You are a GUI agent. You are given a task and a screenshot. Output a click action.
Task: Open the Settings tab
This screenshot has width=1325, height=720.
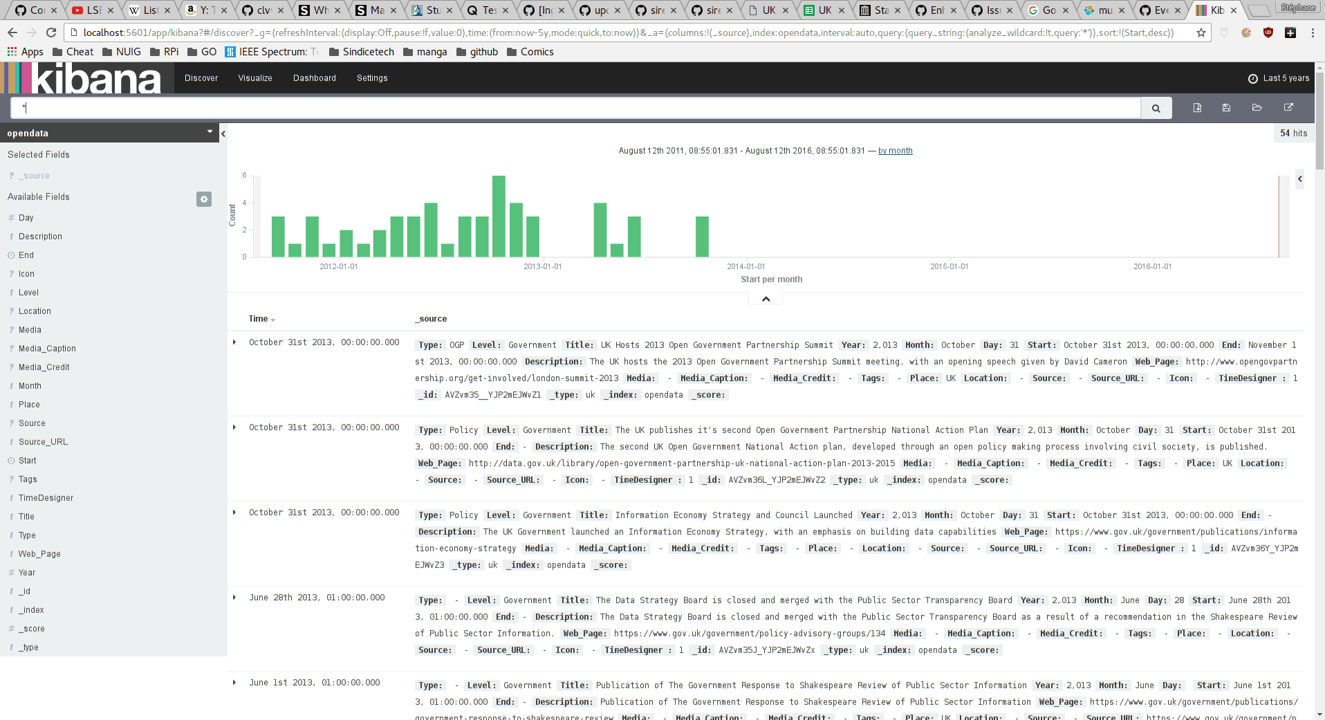372,78
